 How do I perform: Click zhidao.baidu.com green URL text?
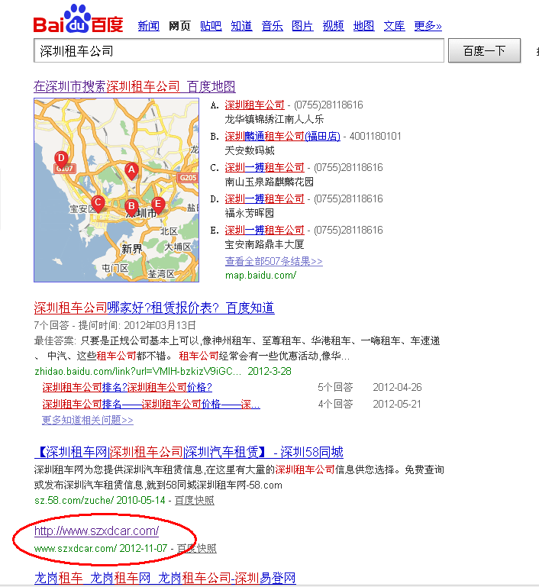click(x=138, y=371)
